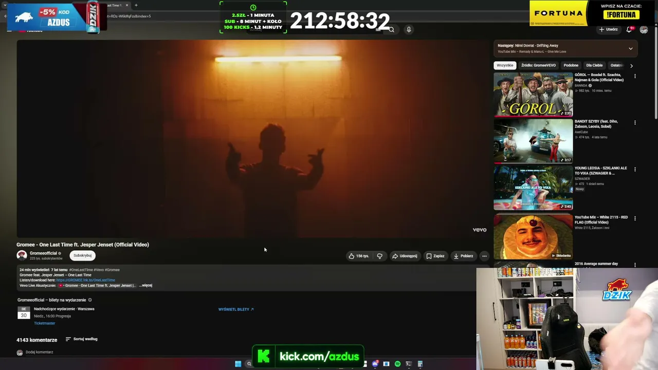Open Spotify from the taskbar
The height and width of the screenshot is (370, 658).
(397, 364)
